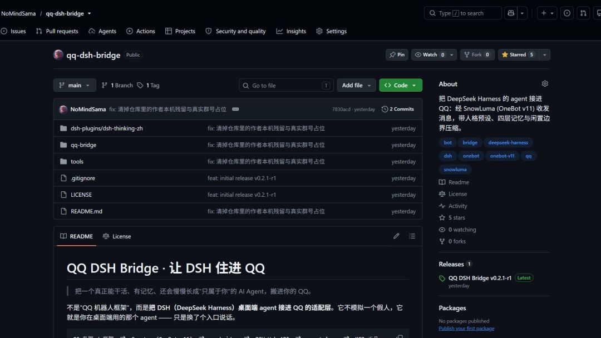Click the onebot topic tag
The width and height of the screenshot is (601, 338).
[471, 156]
